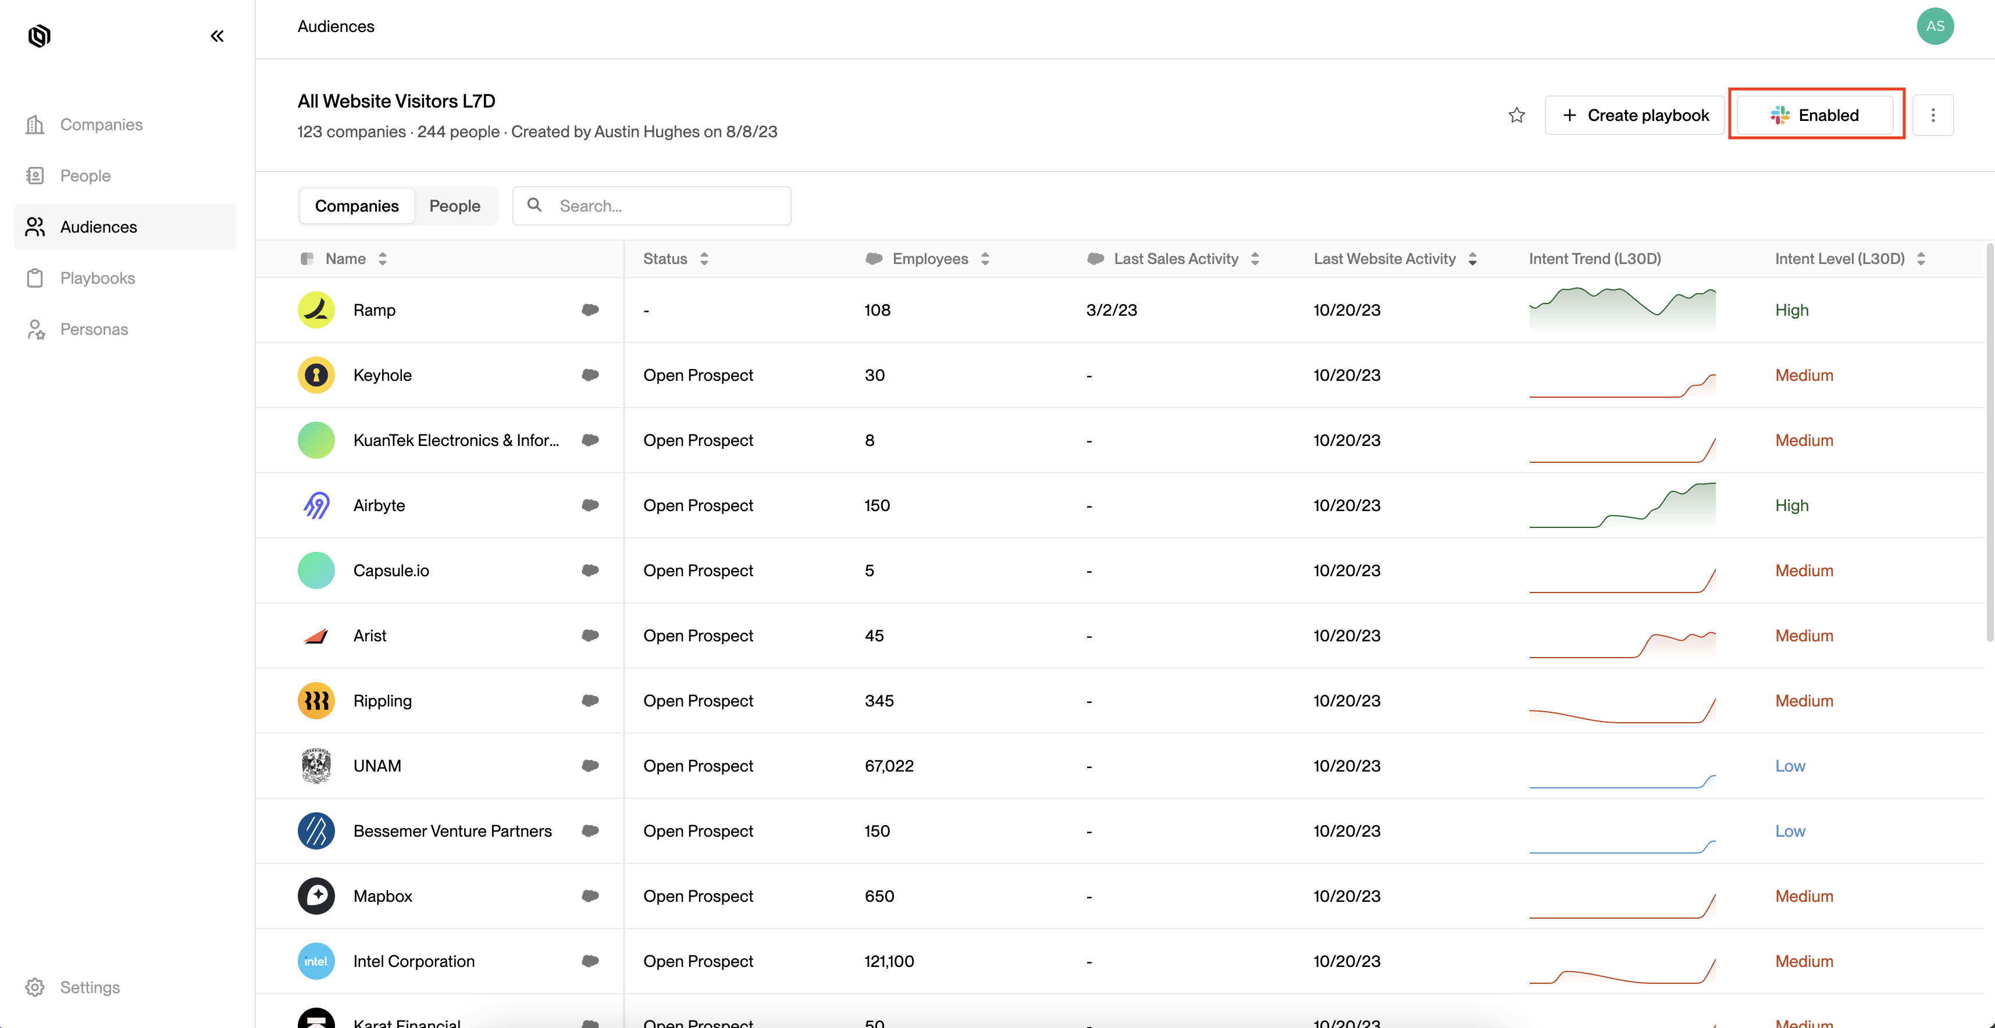1995x1028 pixels.
Task: Sort by Employees column arrows
Action: (x=985, y=259)
